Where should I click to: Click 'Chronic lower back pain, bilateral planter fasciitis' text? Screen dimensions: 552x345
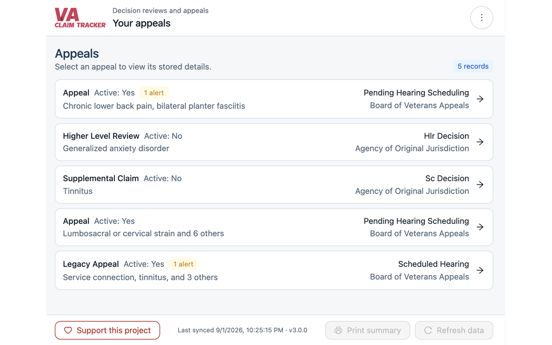(x=154, y=106)
